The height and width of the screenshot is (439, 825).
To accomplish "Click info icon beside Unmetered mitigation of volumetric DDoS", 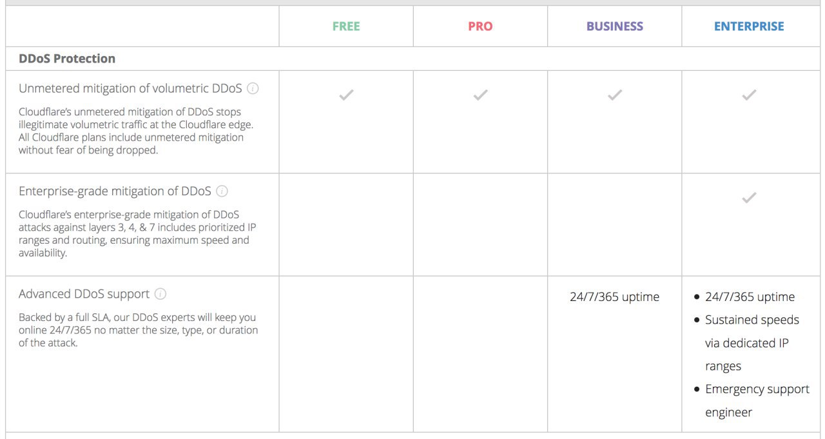I will 253,88.
